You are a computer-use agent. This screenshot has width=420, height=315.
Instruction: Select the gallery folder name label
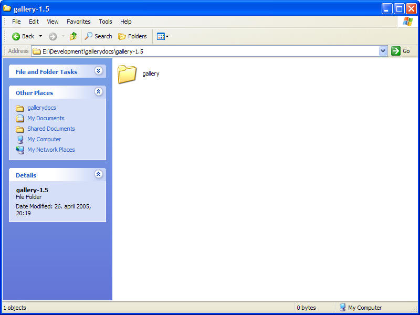(x=151, y=73)
